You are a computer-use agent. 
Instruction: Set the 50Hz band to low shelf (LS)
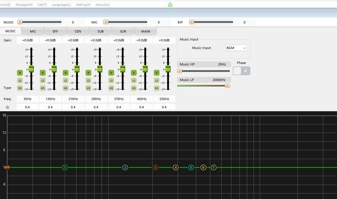point(20,80)
